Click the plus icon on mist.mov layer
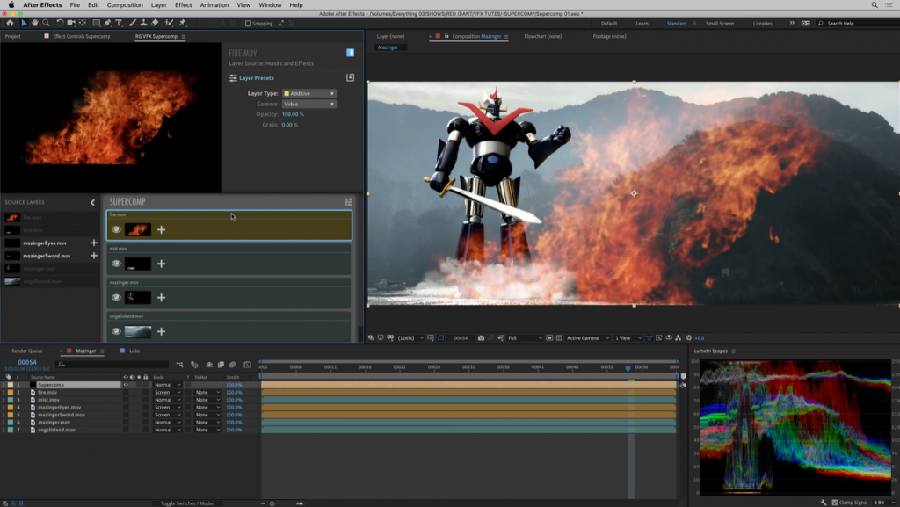 point(162,264)
